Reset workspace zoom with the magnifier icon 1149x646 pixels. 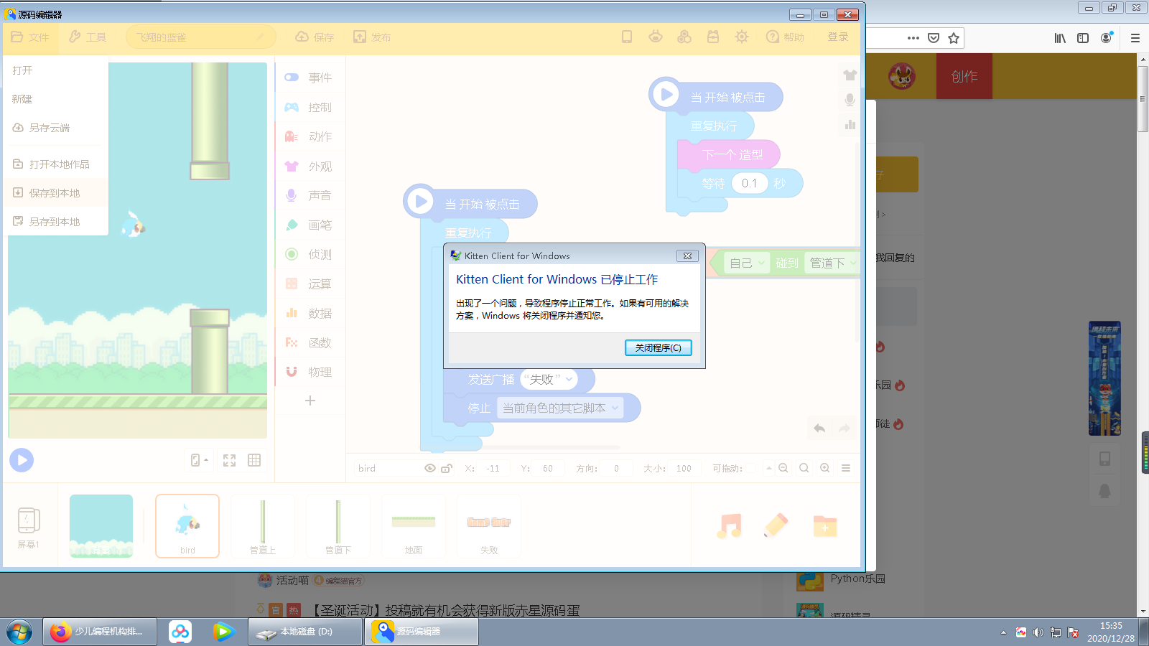point(804,468)
